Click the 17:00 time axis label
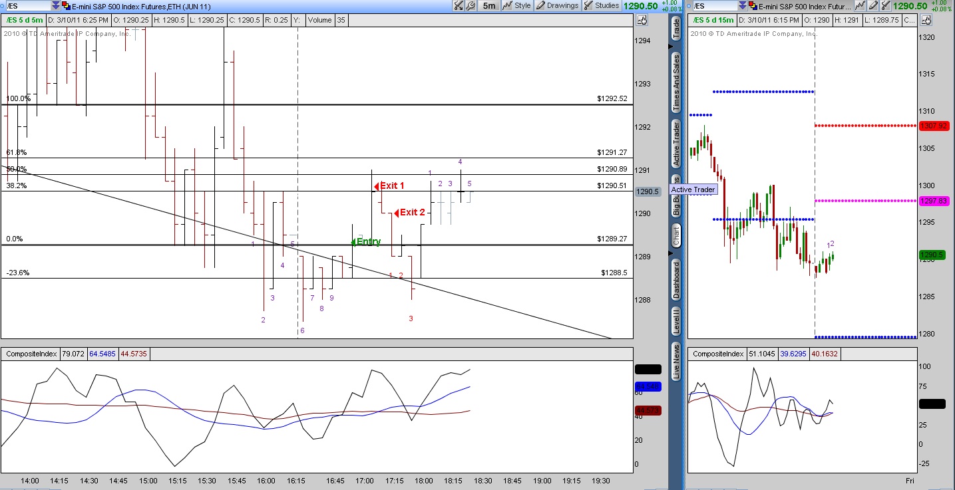Viewport: 955px width, 490px height. [x=364, y=480]
